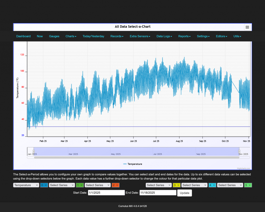265x212 pixels.
Task: Open the blue color selector labeled 0
Action: pyautogui.click(x=44, y=185)
